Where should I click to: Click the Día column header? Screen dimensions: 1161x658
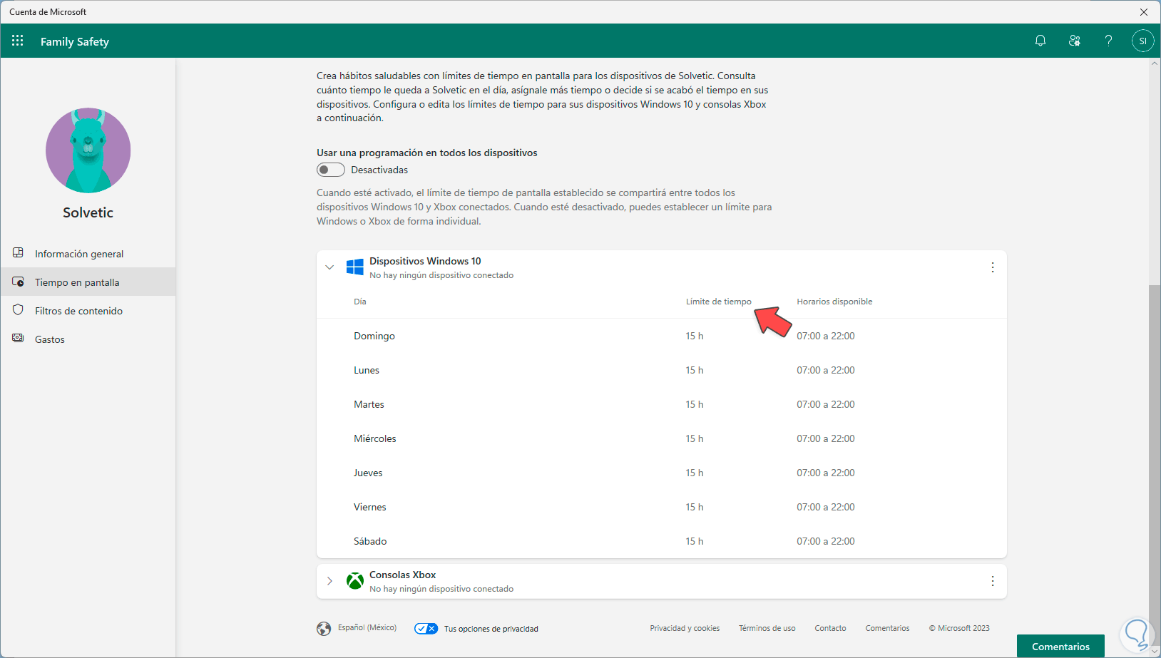(x=360, y=302)
